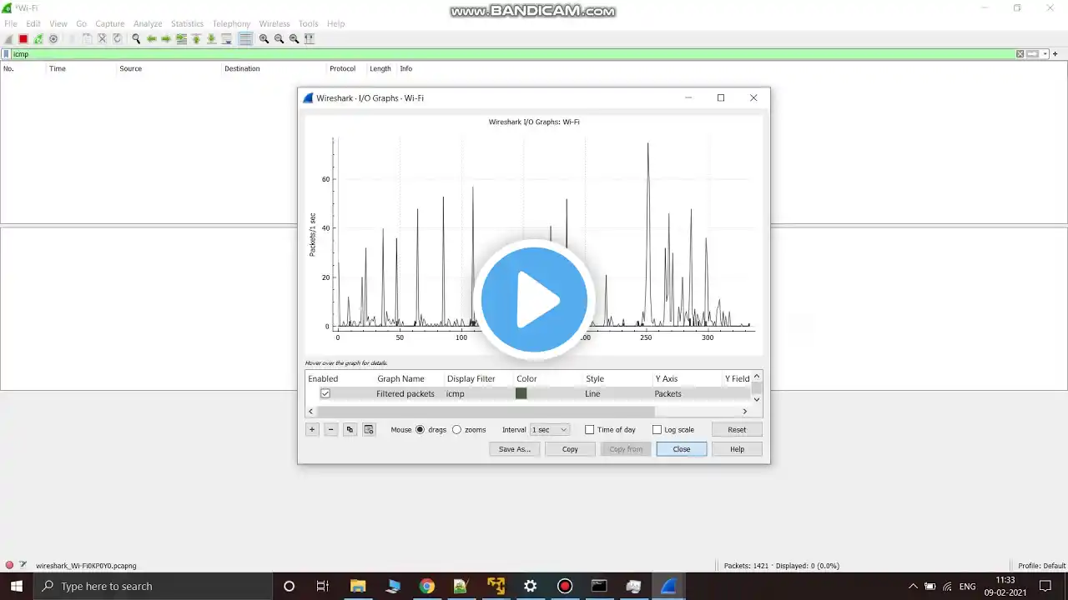Click the Copy button in I/O Graphs
Image resolution: width=1068 pixels, height=600 pixels.
click(x=570, y=449)
